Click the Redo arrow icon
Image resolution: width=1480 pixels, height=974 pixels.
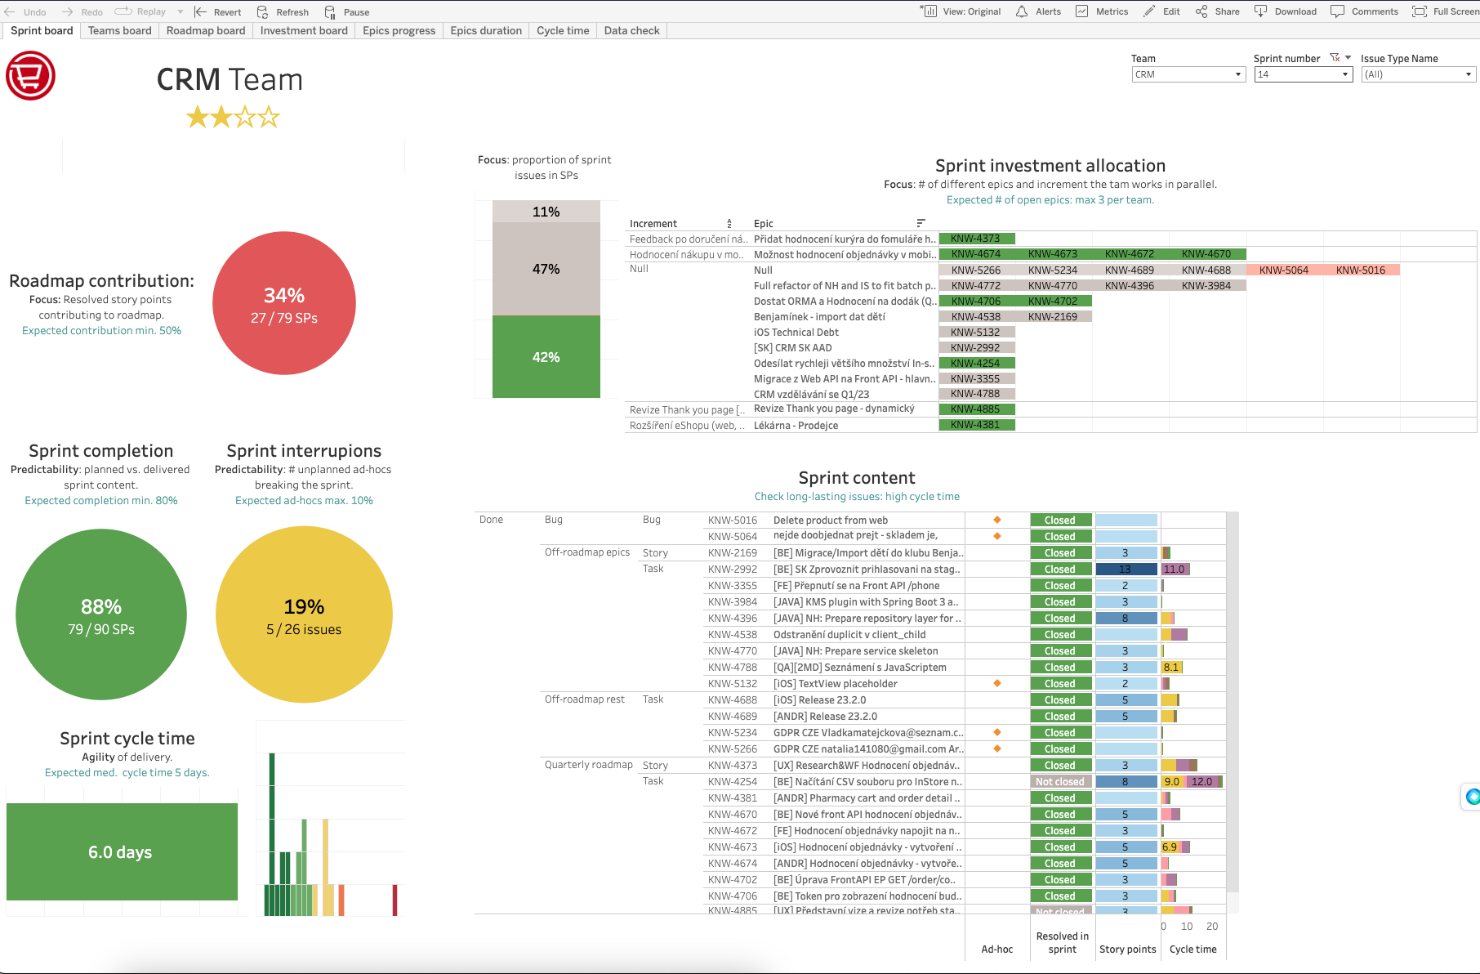coord(67,11)
